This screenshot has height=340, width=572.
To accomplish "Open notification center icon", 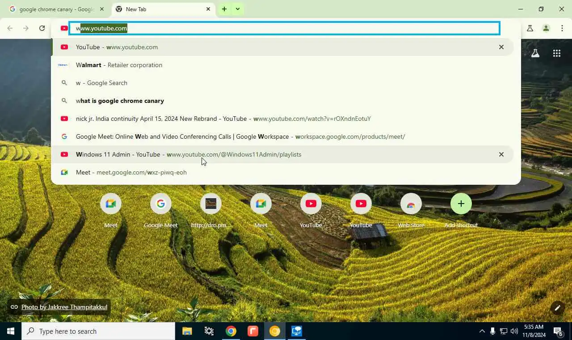I will (x=559, y=331).
